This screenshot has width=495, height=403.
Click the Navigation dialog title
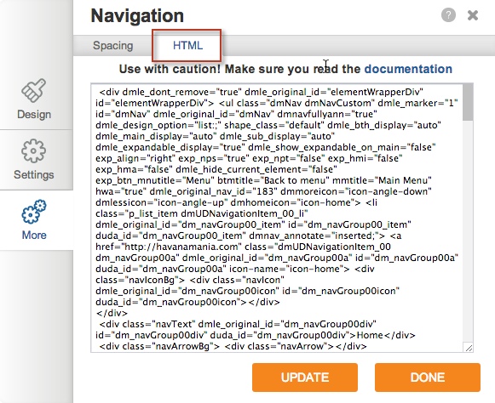[x=137, y=15]
